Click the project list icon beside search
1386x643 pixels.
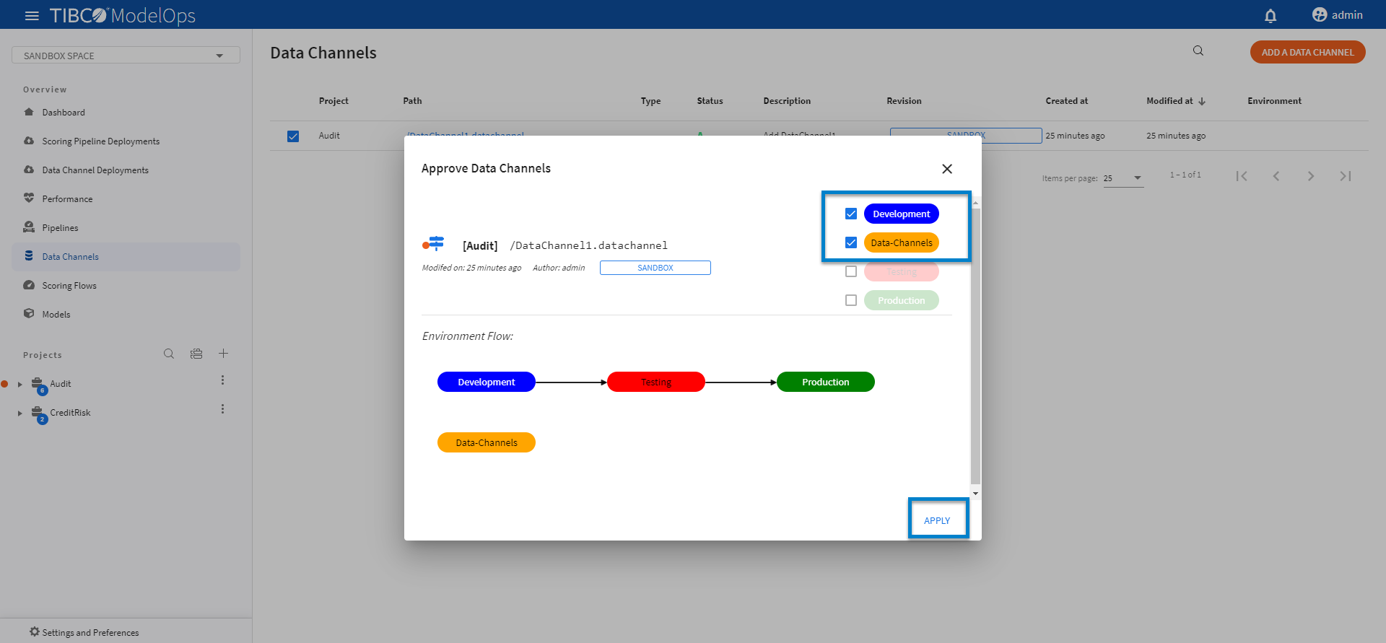(196, 354)
